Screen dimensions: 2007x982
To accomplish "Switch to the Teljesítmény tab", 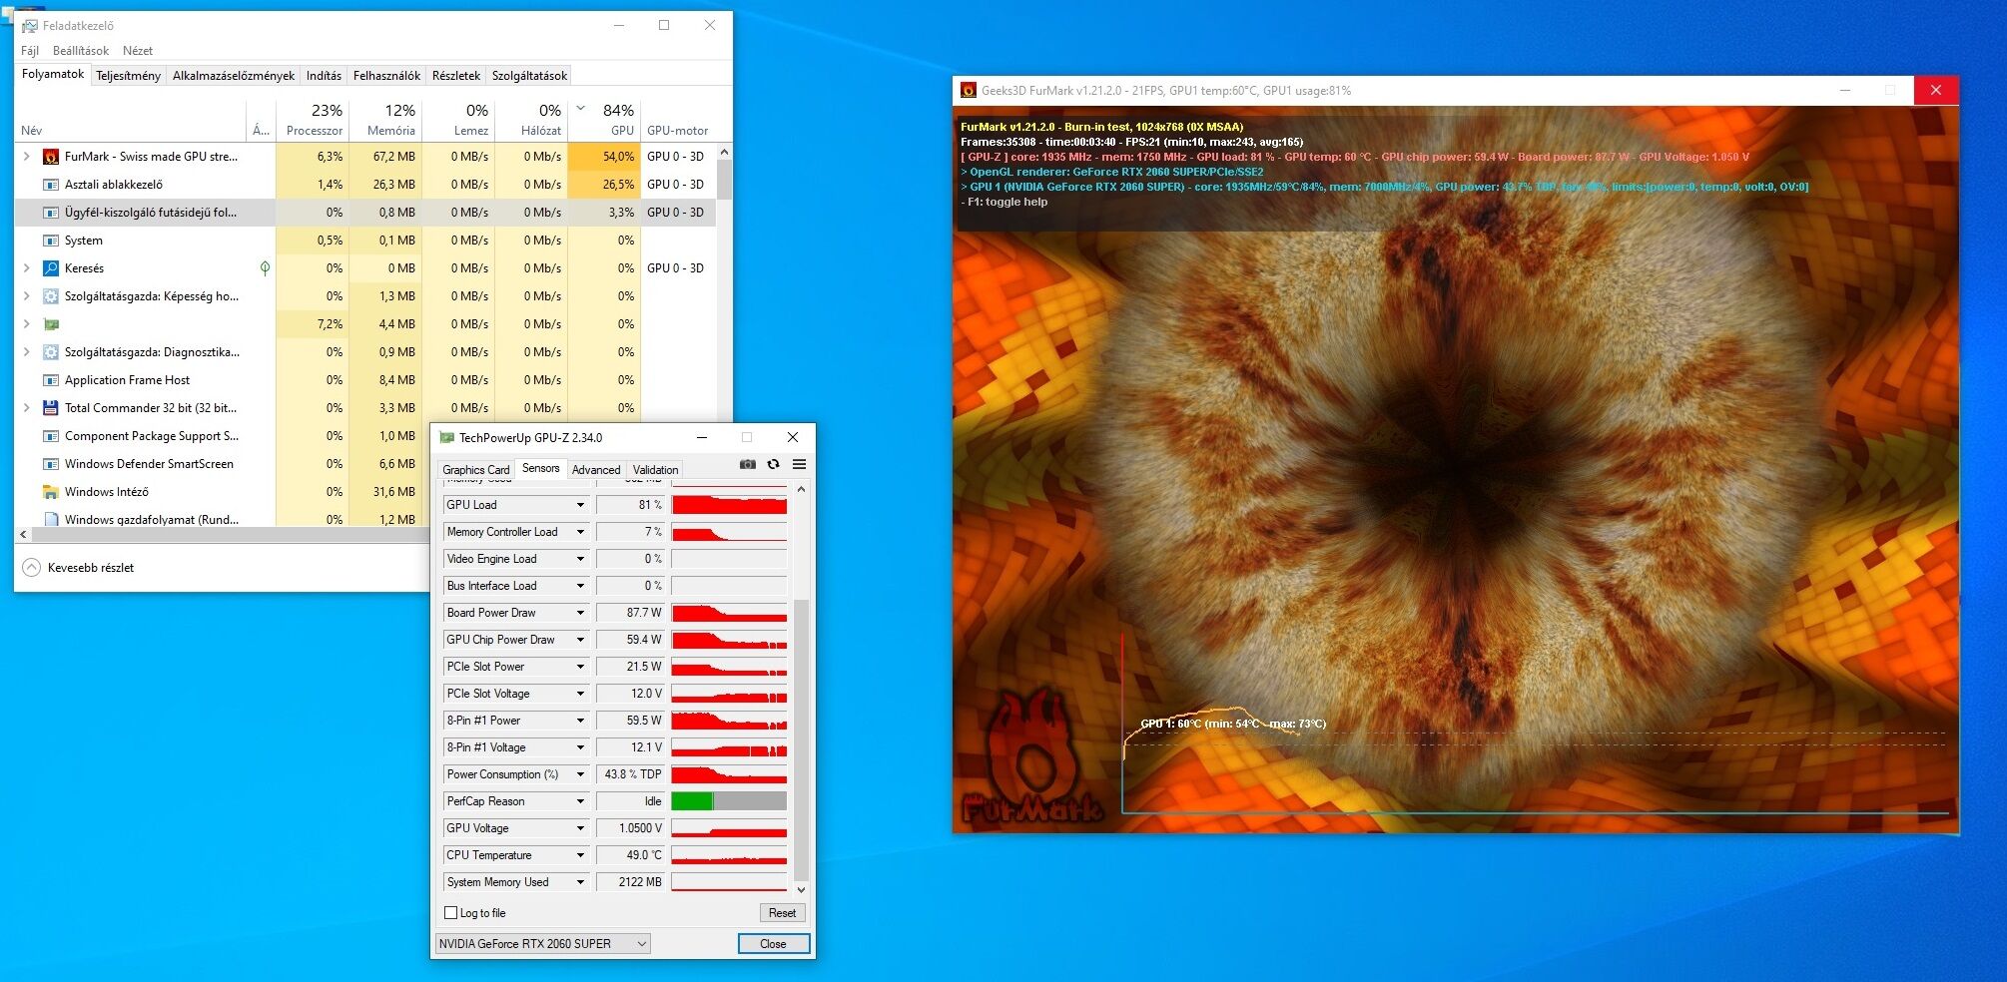I will 128,76.
